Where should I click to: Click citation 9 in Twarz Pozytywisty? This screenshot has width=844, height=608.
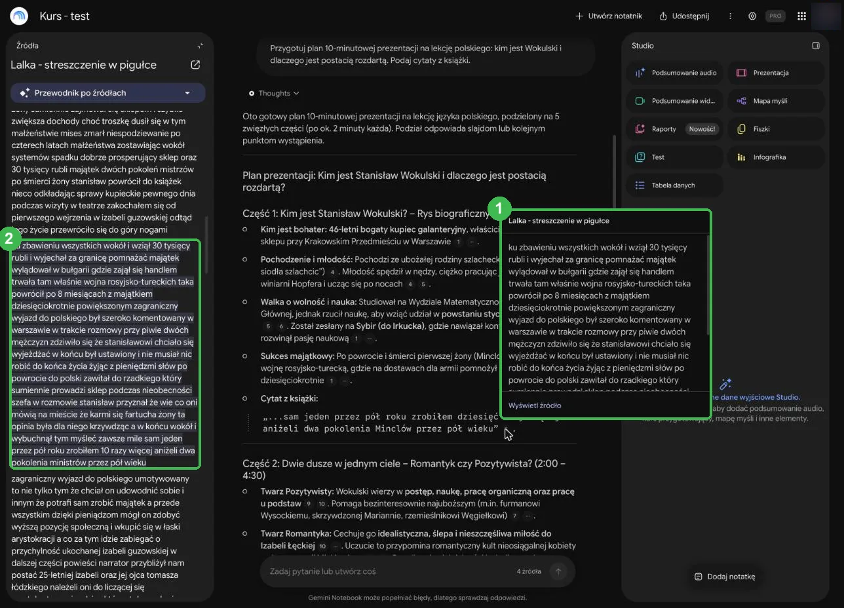309,504
